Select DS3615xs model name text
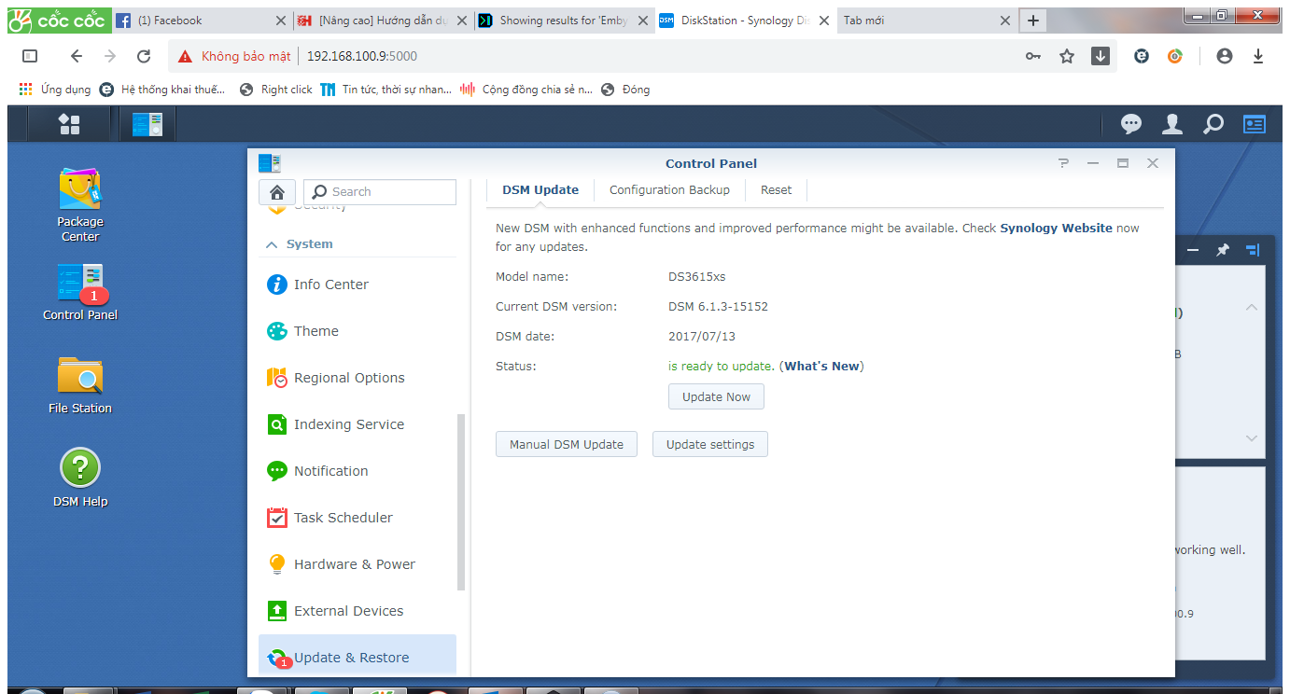 [698, 276]
